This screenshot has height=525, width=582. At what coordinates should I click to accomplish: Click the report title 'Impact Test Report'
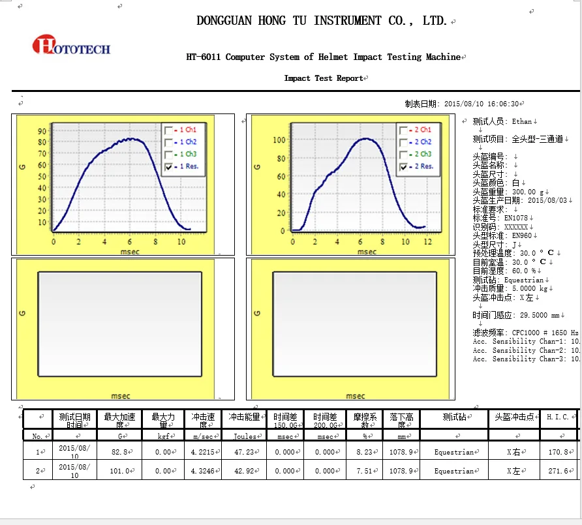pyautogui.click(x=323, y=78)
